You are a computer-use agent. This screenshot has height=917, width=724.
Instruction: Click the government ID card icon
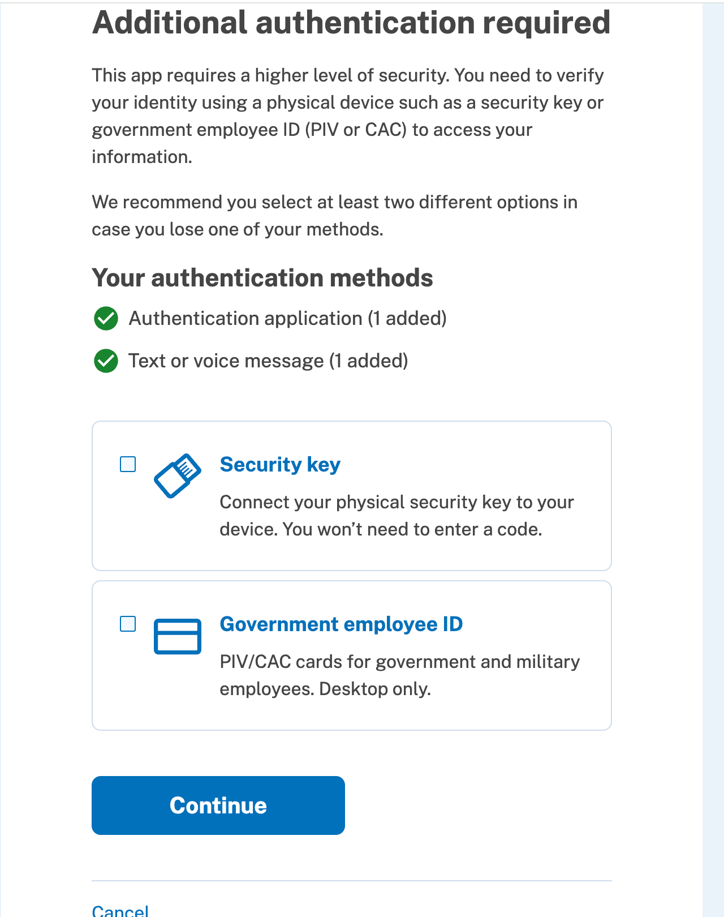coord(177,636)
